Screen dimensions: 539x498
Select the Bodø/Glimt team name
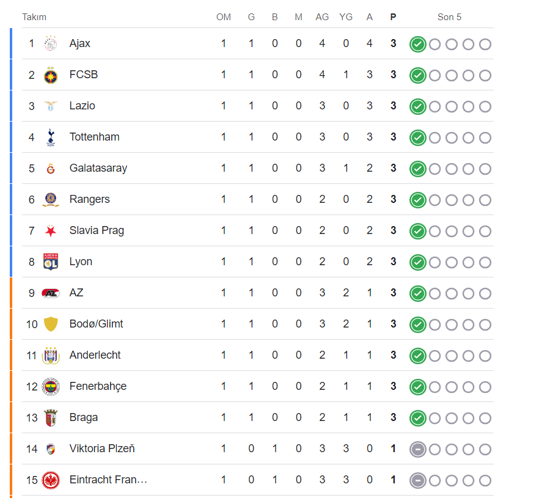tap(97, 324)
